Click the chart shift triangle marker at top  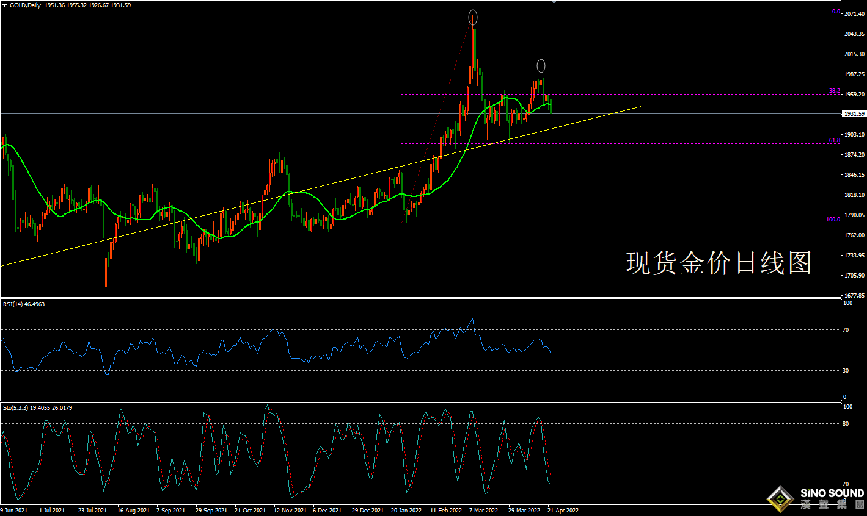[x=554, y=2]
